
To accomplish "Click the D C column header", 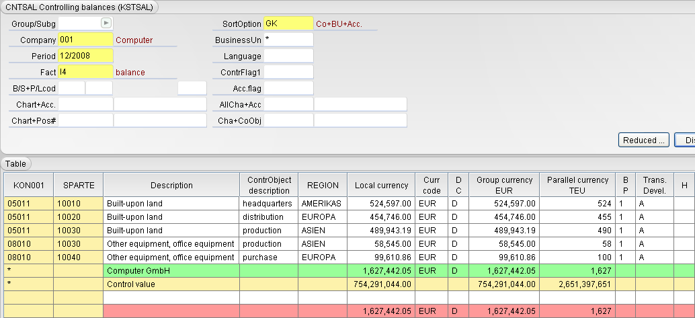I will [459, 186].
